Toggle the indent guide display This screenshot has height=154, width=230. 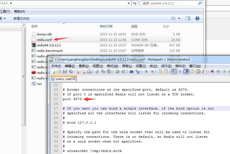tap(186, 71)
